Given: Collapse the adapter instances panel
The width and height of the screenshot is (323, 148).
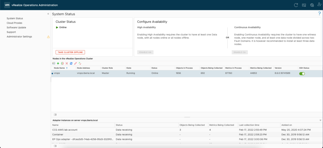Looking at the screenshot, I should pos(320,120).
